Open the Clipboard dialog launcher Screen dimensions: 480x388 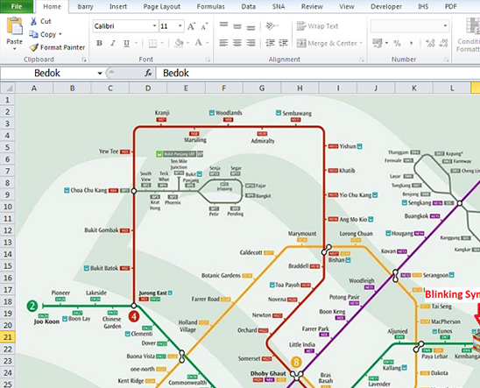[x=83, y=60]
